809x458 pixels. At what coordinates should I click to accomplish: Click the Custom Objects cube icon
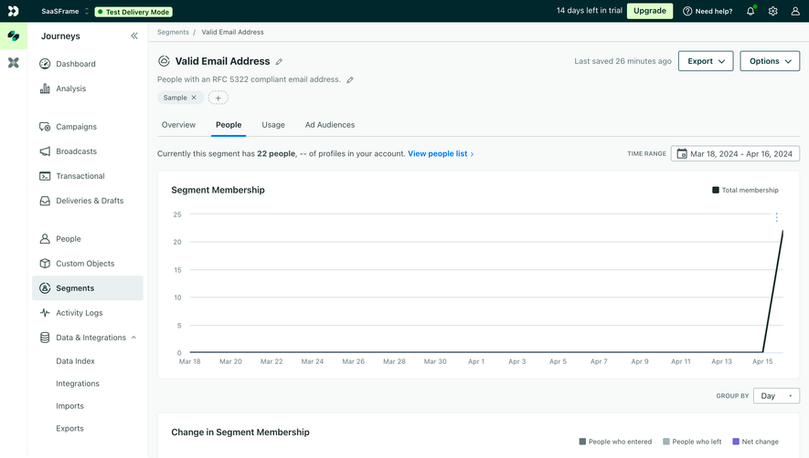click(x=45, y=264)
